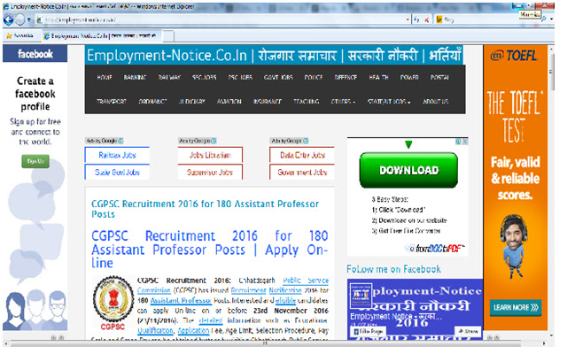Click the red Stop loading icon
This screenshot has width=567, height=354.
[x=427, y=19]
